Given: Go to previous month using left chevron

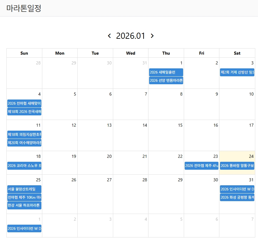Looking at the screenshot, I should click(110, 36).
